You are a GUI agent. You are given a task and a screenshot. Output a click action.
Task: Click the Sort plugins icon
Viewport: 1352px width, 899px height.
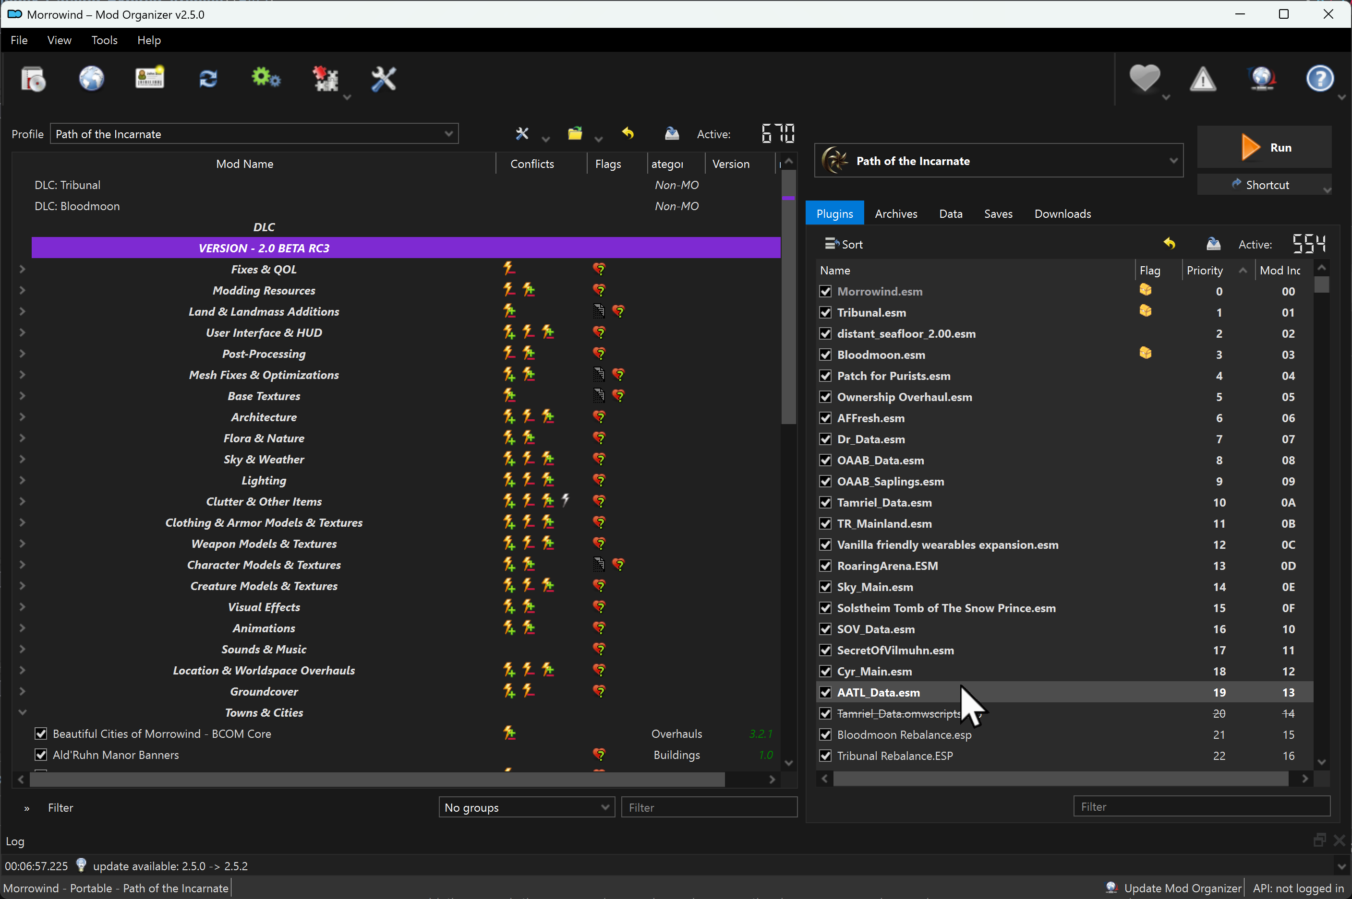coord(832,244)
